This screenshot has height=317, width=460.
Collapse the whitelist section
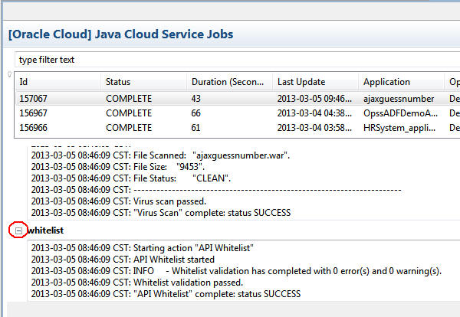18,230
